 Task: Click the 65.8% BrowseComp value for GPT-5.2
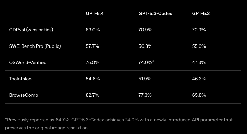click(199, 95)
